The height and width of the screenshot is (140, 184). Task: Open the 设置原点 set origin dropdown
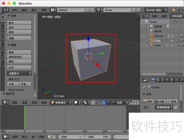pos(19,74)
